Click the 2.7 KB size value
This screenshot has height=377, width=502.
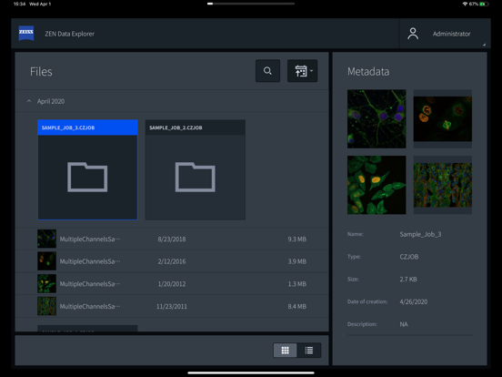(408, 280)
